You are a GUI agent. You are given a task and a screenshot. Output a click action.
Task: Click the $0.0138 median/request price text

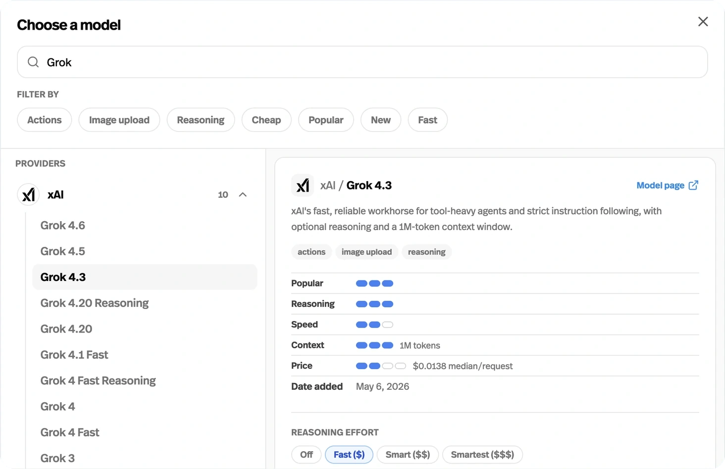(x=463, y=366)
